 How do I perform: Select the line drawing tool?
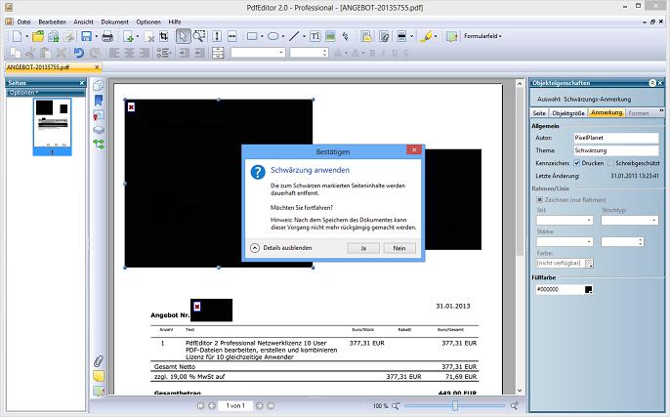point(294,37)
